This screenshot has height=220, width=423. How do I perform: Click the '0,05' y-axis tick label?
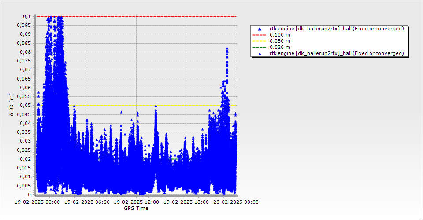pos(26,105)
